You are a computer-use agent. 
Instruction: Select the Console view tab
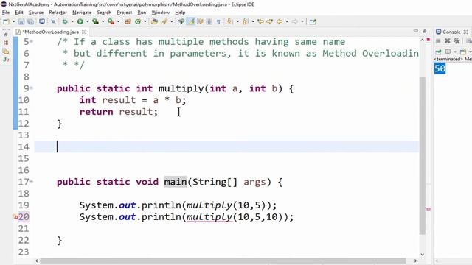(x=451, y=32)
